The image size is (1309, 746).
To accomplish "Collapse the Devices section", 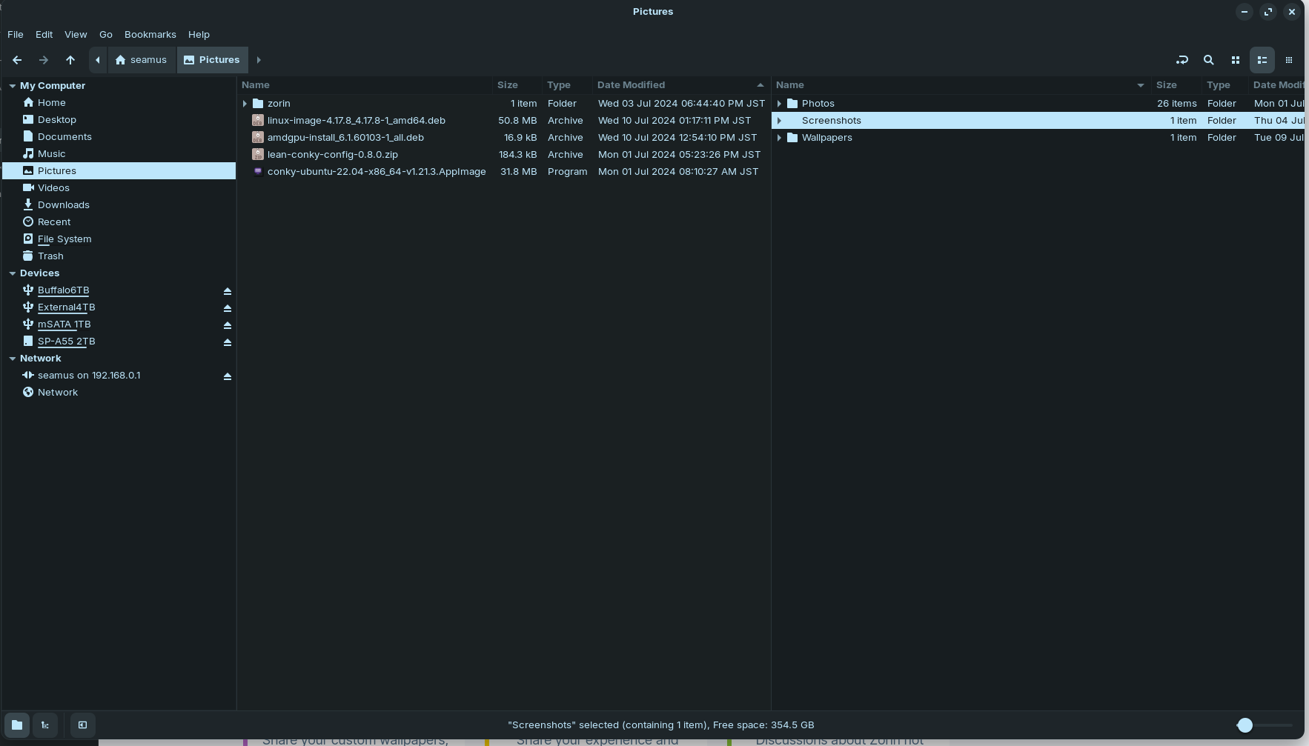I will coord(13,273).
